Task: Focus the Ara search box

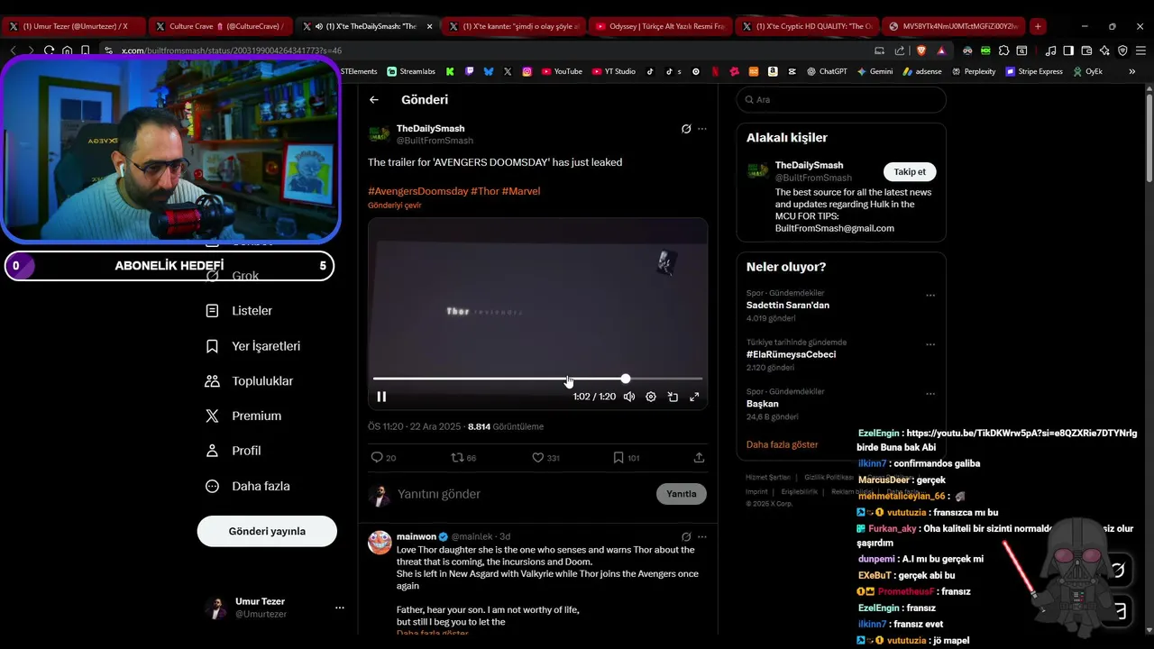Action: (841, 100)
